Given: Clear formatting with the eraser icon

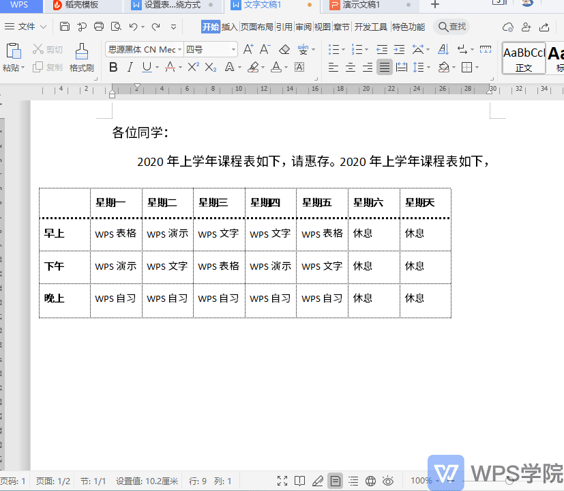Looking at the screenshot, I should tap(284, 49).
